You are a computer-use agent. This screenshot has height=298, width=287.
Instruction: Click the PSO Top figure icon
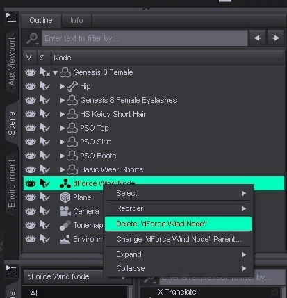(x=72, y=128)
